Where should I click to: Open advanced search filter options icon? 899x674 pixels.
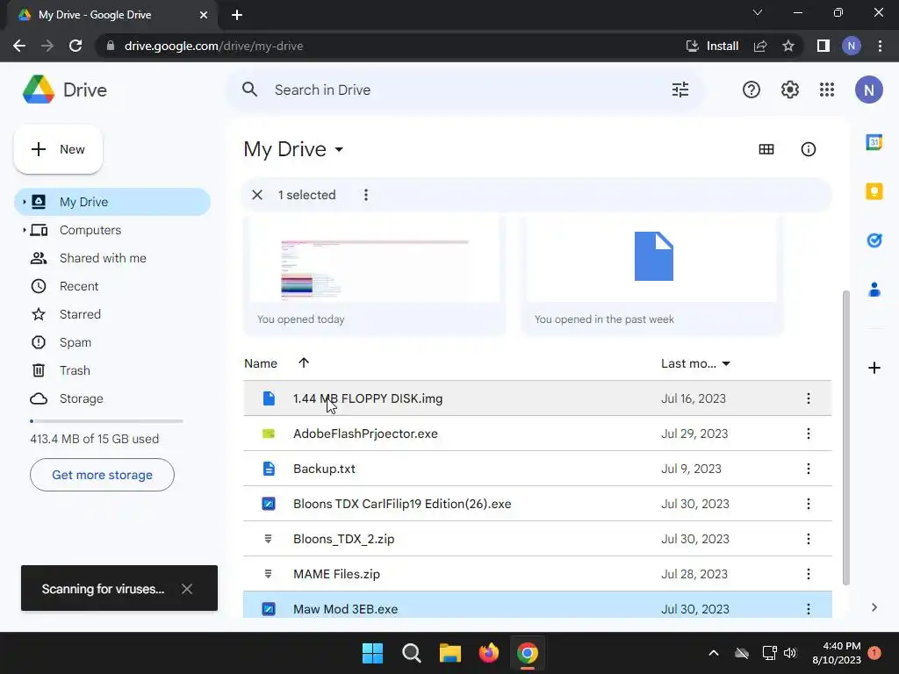[x=680, y=90]
